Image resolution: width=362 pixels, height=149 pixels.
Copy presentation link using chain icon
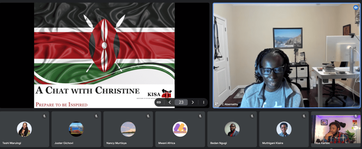(x=159, y=102)
